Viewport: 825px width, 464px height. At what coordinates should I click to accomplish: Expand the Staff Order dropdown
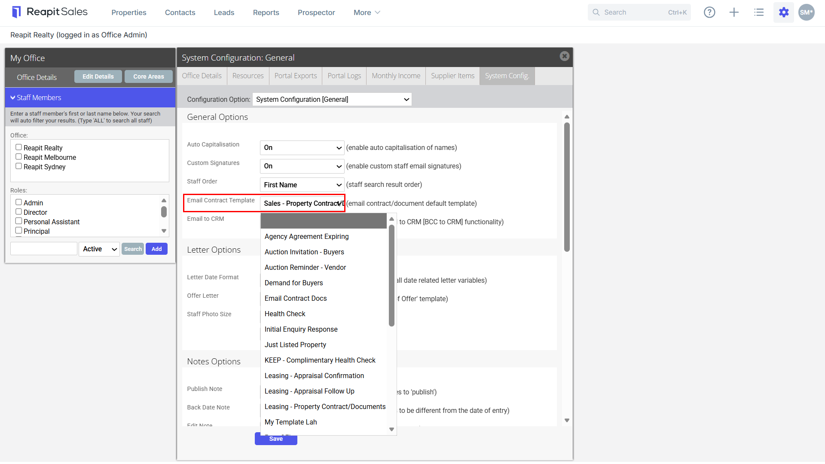tap(302, 185)
